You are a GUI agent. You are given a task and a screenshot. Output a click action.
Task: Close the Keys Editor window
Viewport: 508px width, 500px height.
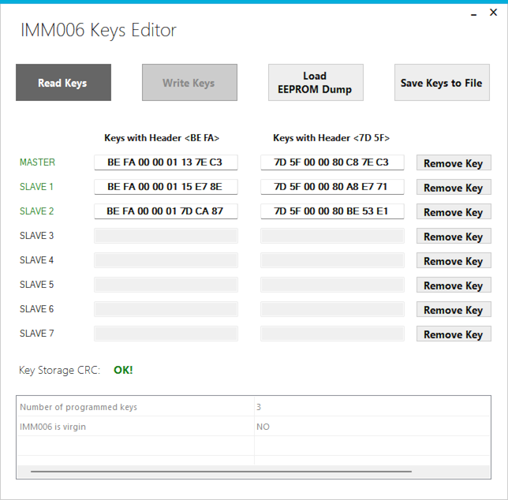pos(493,13)
